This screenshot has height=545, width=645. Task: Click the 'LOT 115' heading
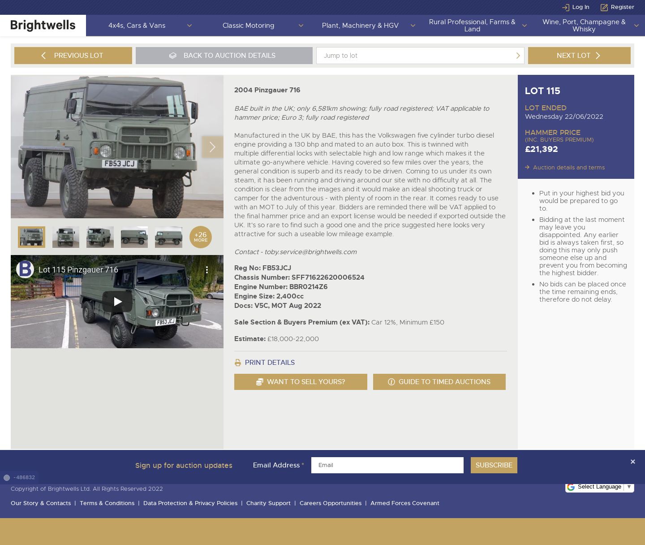click(x=542, y=91)
